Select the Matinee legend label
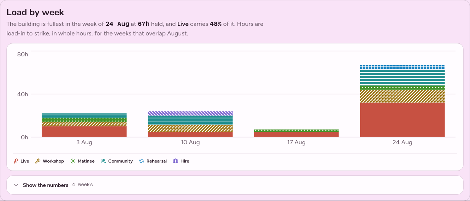The image size is (470, 201). pyautogui.click(x=86, y=161)
